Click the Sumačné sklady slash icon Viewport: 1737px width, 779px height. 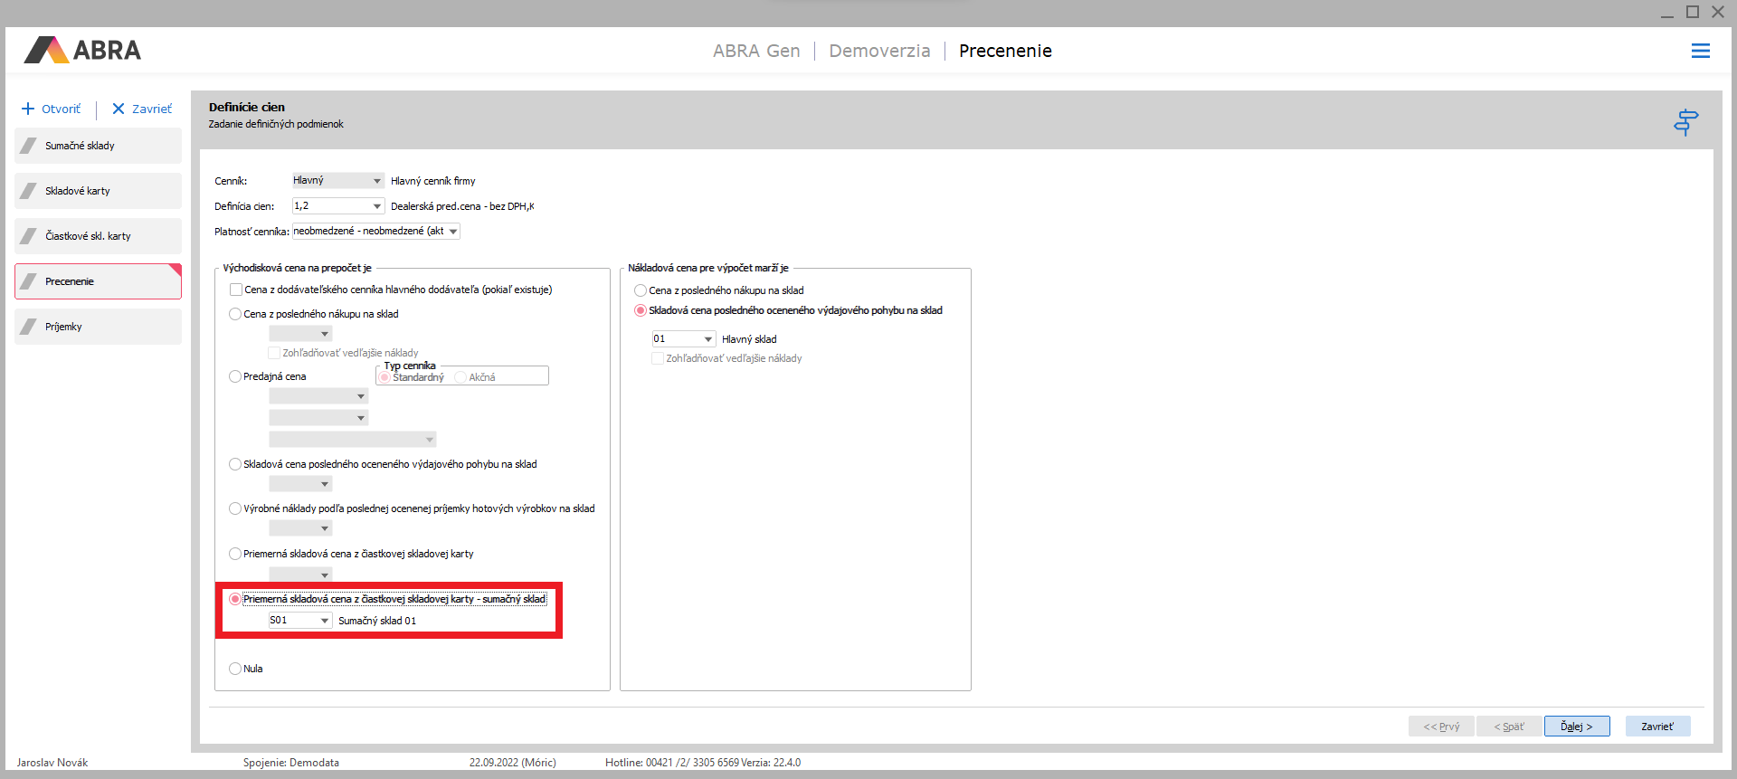click(30, 146)
